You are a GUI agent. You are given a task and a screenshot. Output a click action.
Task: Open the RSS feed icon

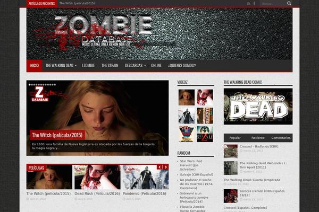tap(249, 4)
